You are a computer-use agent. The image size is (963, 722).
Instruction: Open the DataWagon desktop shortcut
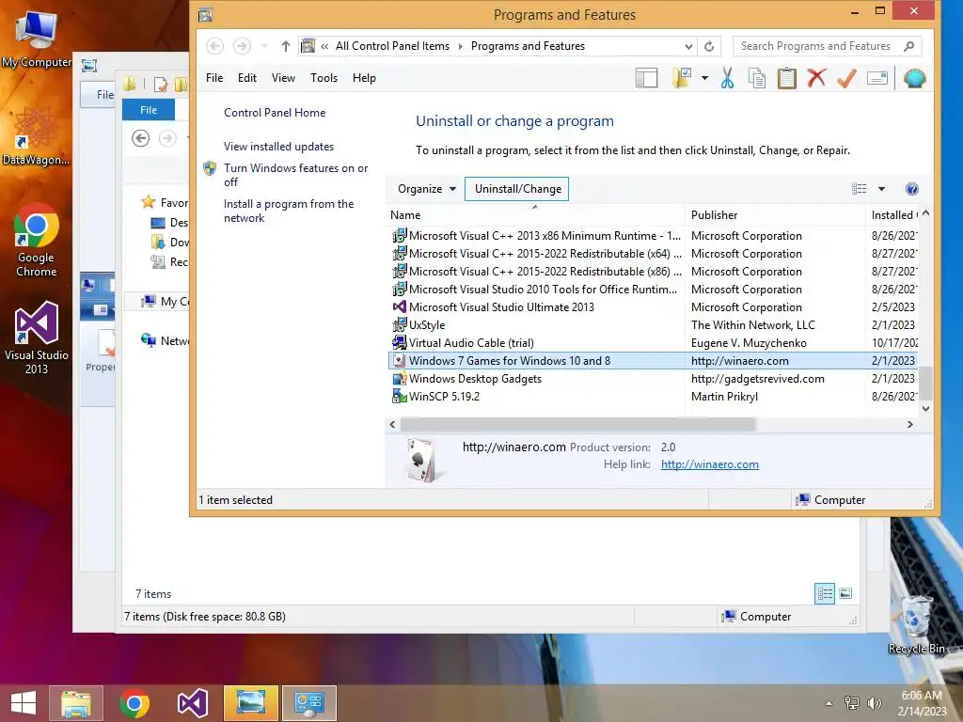coord(37,136)
